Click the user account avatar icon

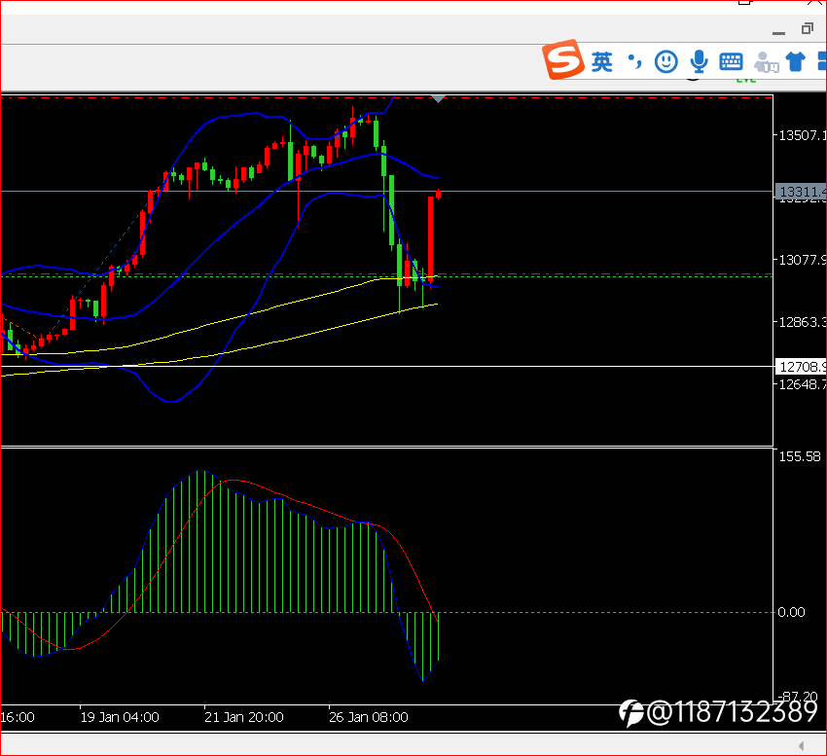click(766, 62)
